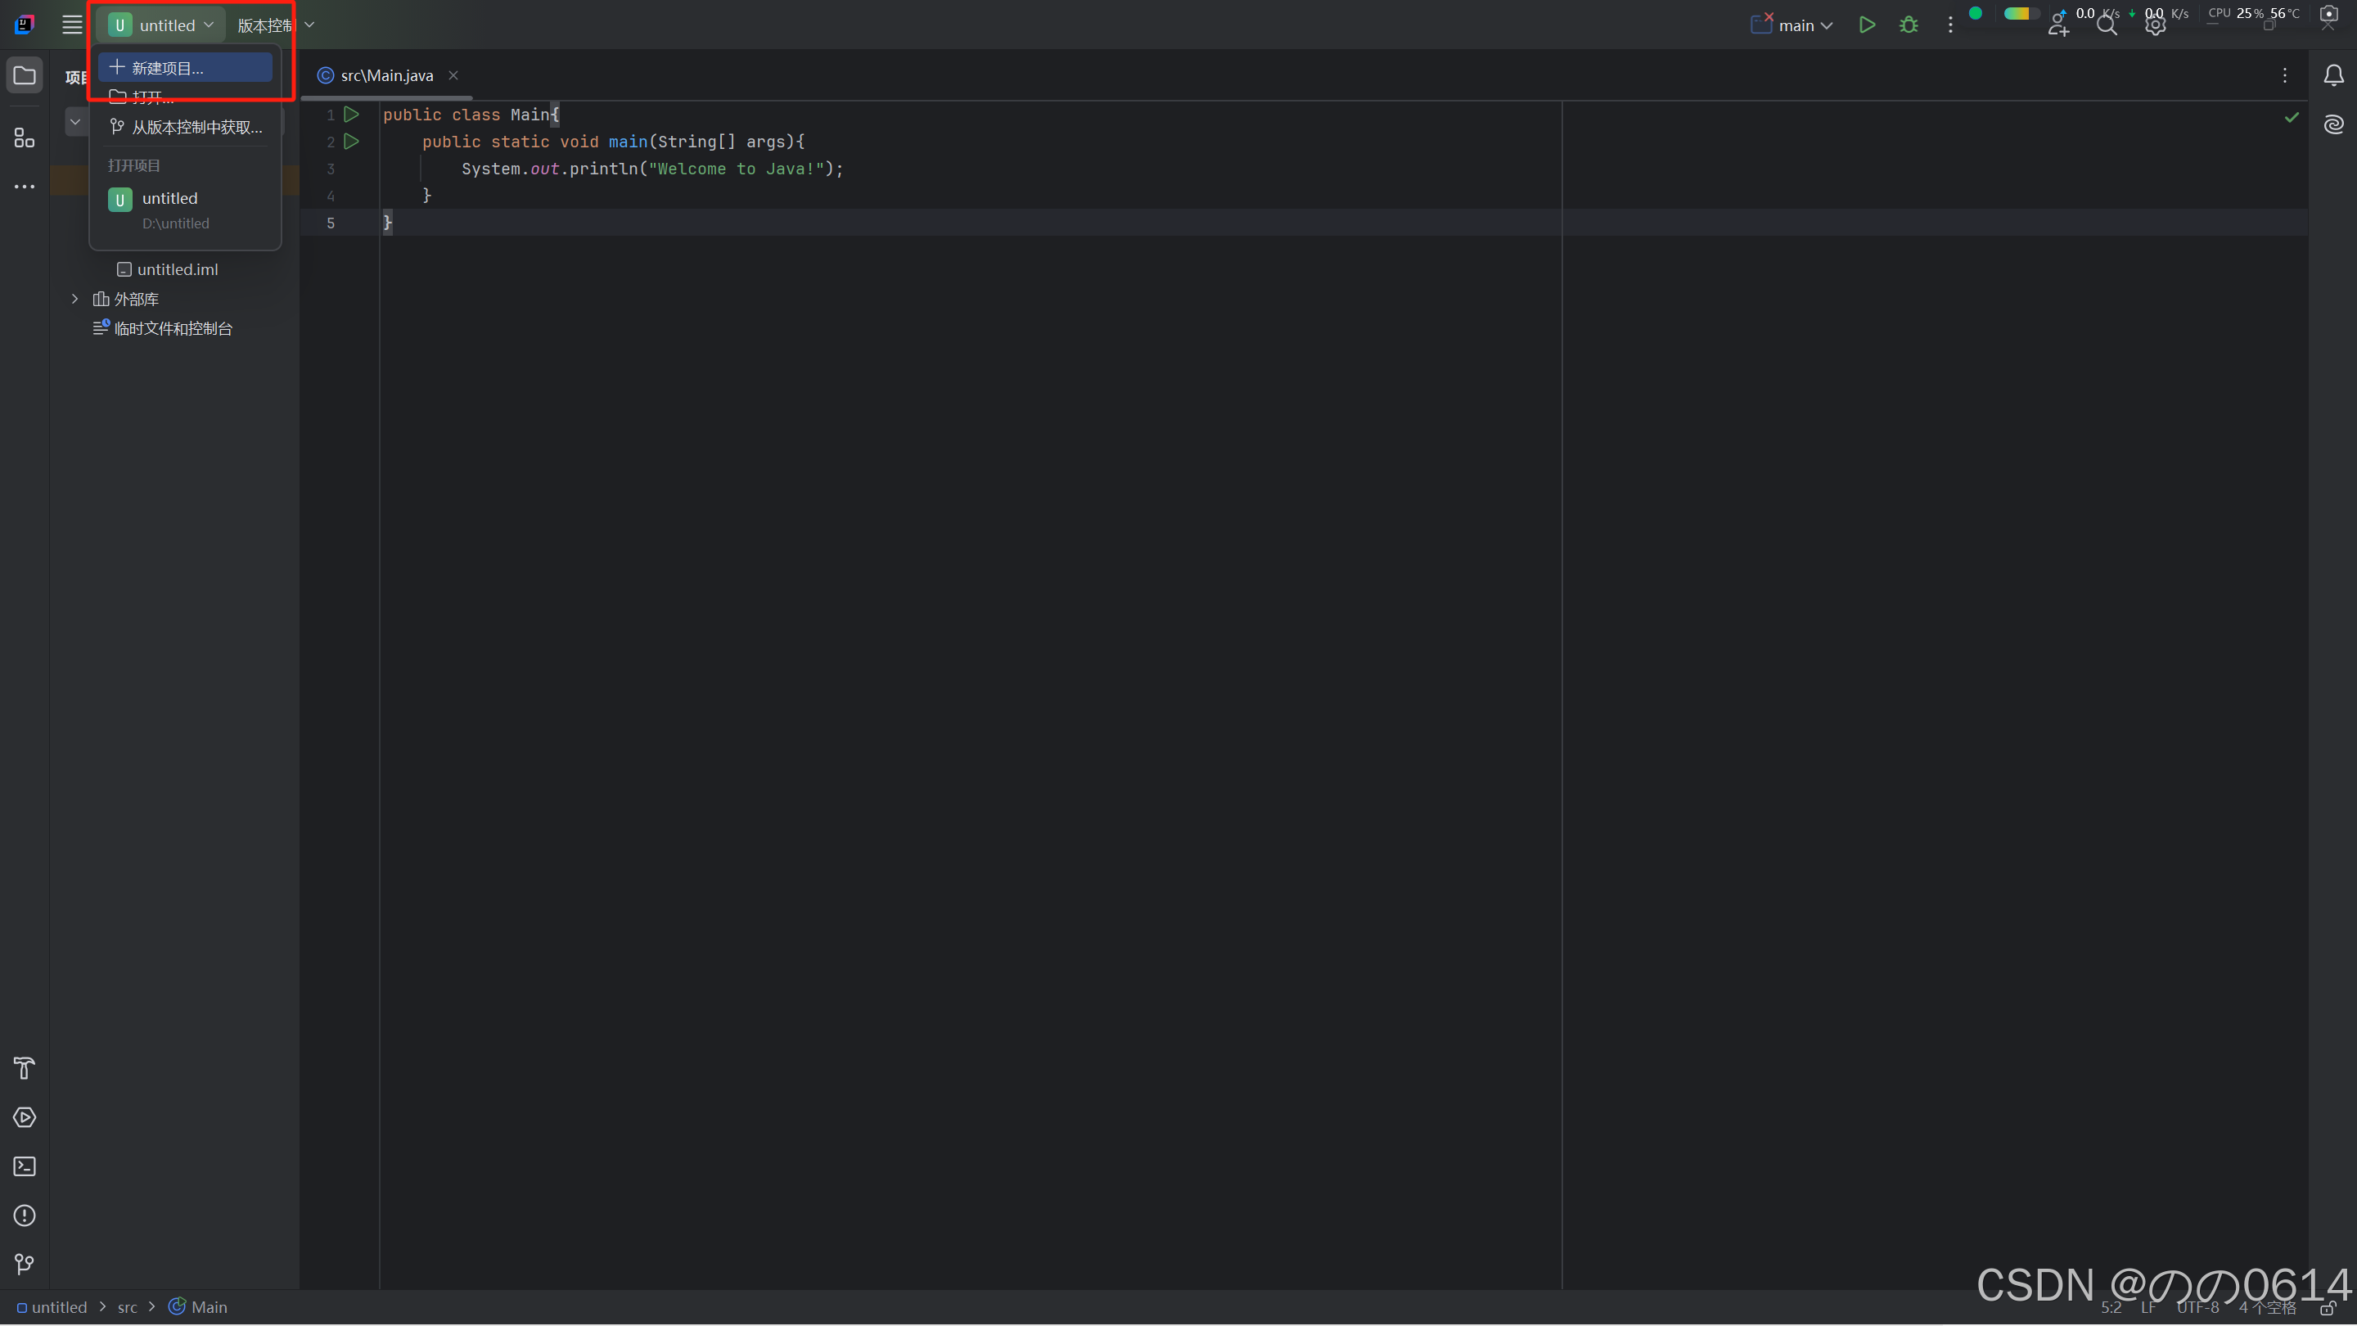This screenshot has height=1326, width=2357.
Task: Click the memory indicator pill in toolbar
Action: click(x=2019, y=16)
